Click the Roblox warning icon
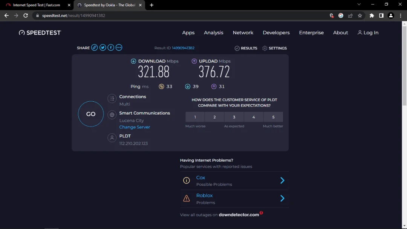 click(x=187, y=198)
